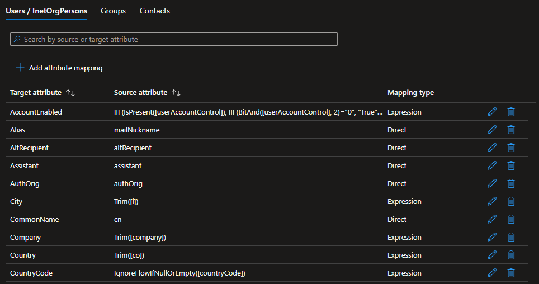The width and height of the screenshot is (539, 284).
Task: Delete the Assistant mapping
Action: point(511,165)
